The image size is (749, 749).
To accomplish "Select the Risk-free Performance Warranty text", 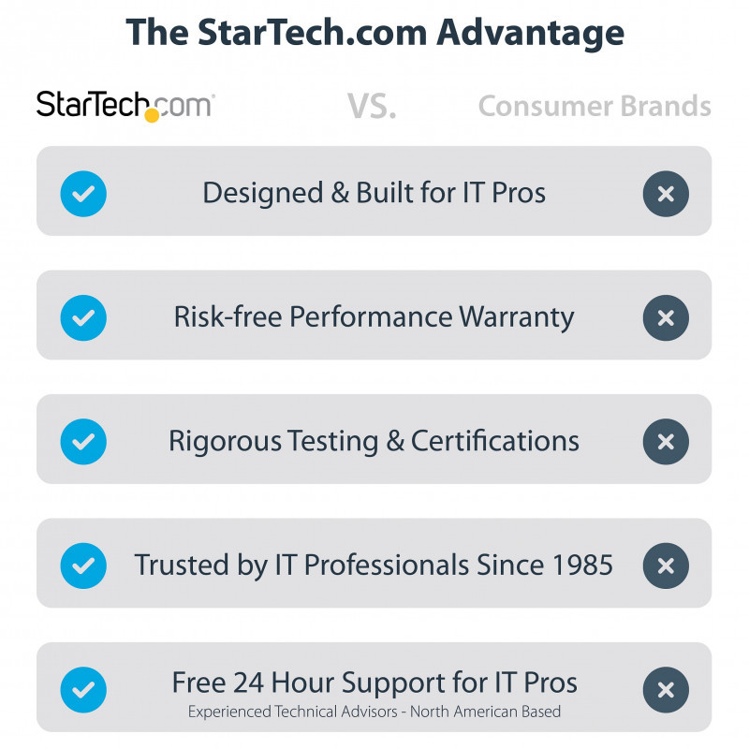I will 374,316.
